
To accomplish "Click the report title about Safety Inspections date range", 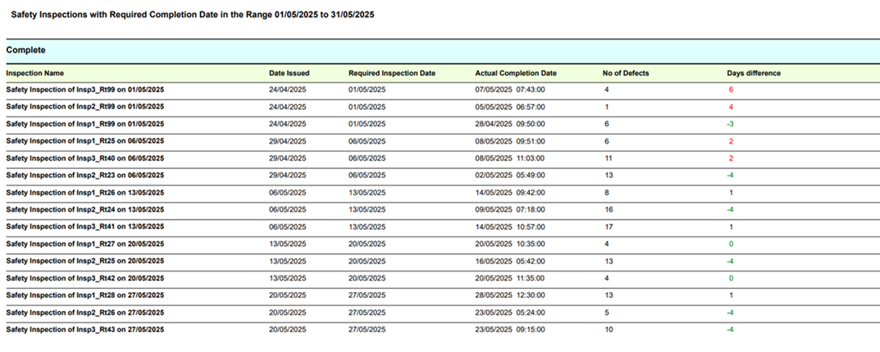I will tap(193, 16).
